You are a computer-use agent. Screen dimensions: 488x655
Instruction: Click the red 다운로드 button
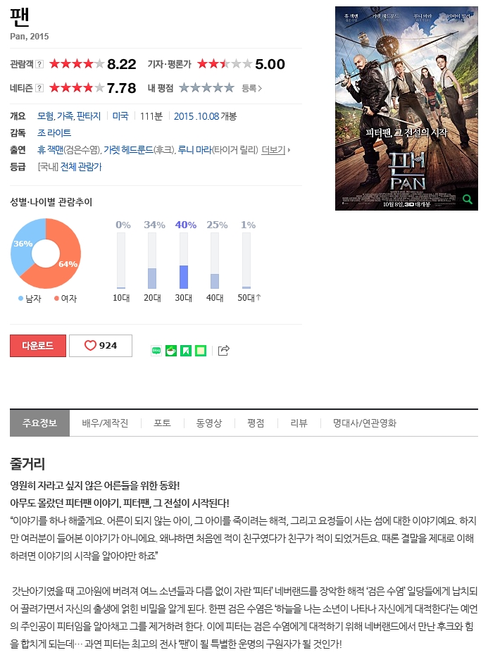pyautogui.click(x=38, y=346)
